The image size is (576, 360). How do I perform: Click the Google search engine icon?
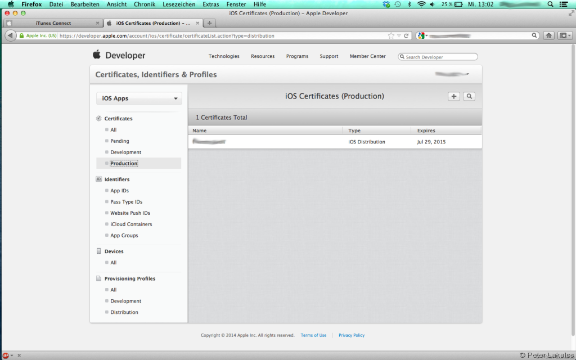pos(421,35)
